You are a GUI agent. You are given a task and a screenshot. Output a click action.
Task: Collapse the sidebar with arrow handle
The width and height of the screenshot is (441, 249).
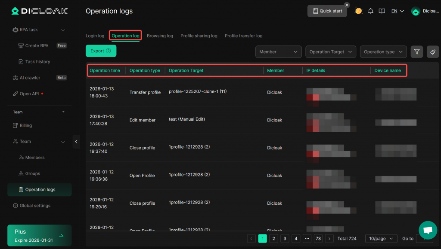[76, 142]
